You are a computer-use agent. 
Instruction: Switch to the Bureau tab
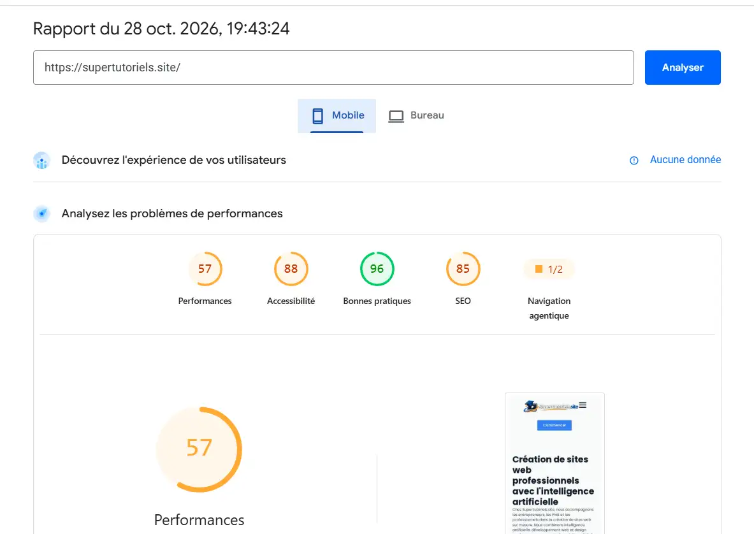(416, 116)
